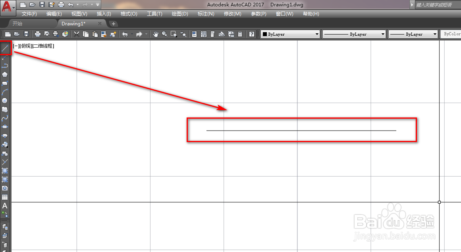Add a new drawing tab with plus
Image resolution: width=461 pixels, height=252 pixels.
(x=113, y=24)
